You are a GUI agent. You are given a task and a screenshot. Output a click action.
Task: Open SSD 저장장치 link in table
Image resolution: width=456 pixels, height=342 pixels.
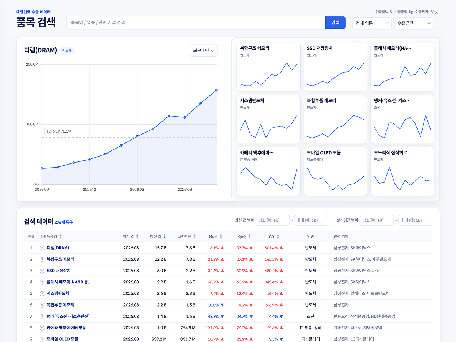[x=59, y=271]
